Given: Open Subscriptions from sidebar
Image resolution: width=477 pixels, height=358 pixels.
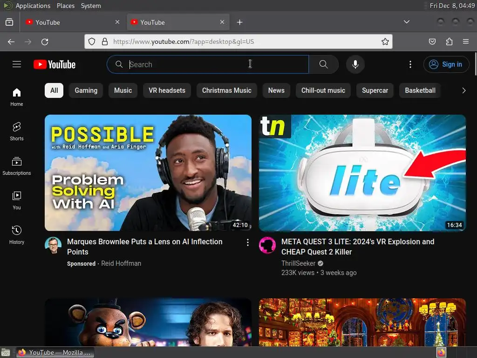Looking at the screenshot, I should (x=17, y=166).
